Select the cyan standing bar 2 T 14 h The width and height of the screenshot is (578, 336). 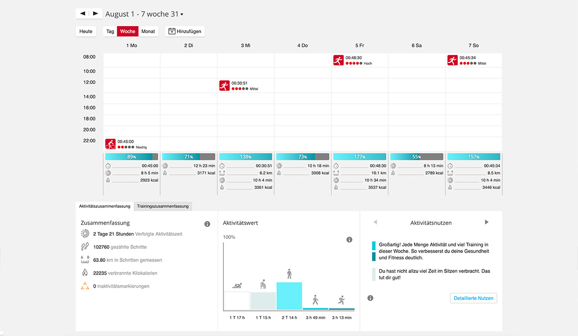pos(290,296)
